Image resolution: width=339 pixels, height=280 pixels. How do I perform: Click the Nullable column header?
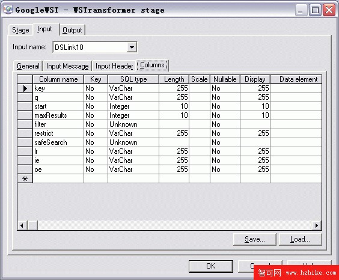coord(225,79)
